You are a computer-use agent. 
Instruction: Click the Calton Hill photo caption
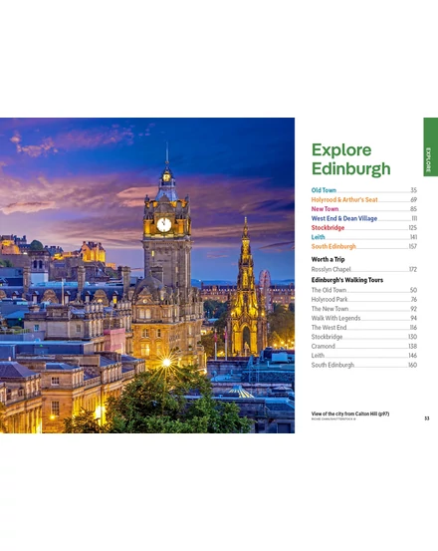click(x=350, y=413)
